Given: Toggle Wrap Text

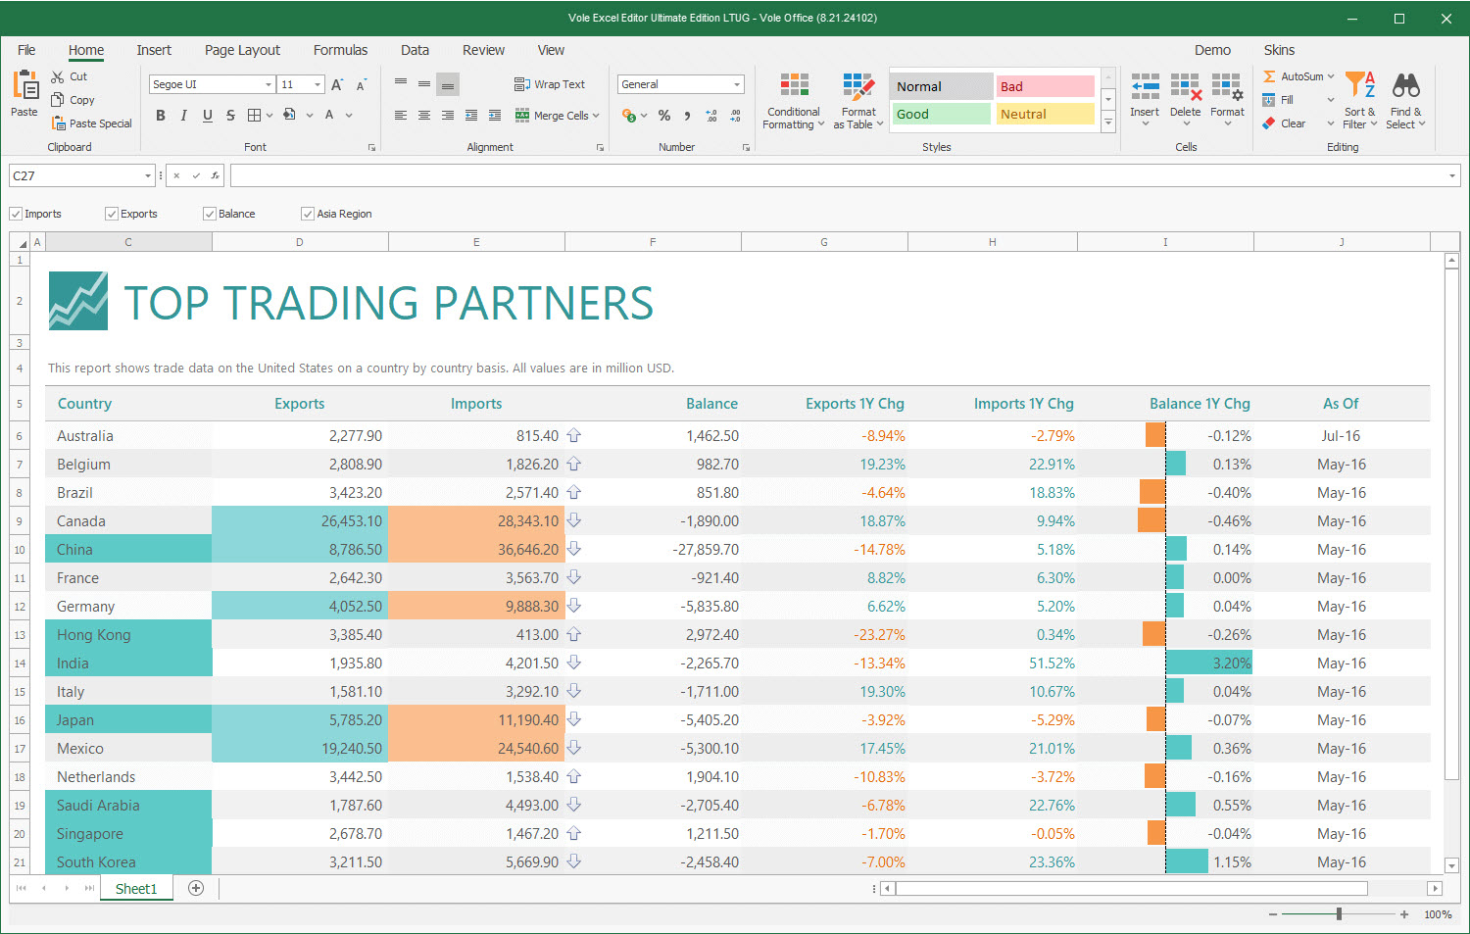Looking at the screenshot, I should [x=550, y=84].
